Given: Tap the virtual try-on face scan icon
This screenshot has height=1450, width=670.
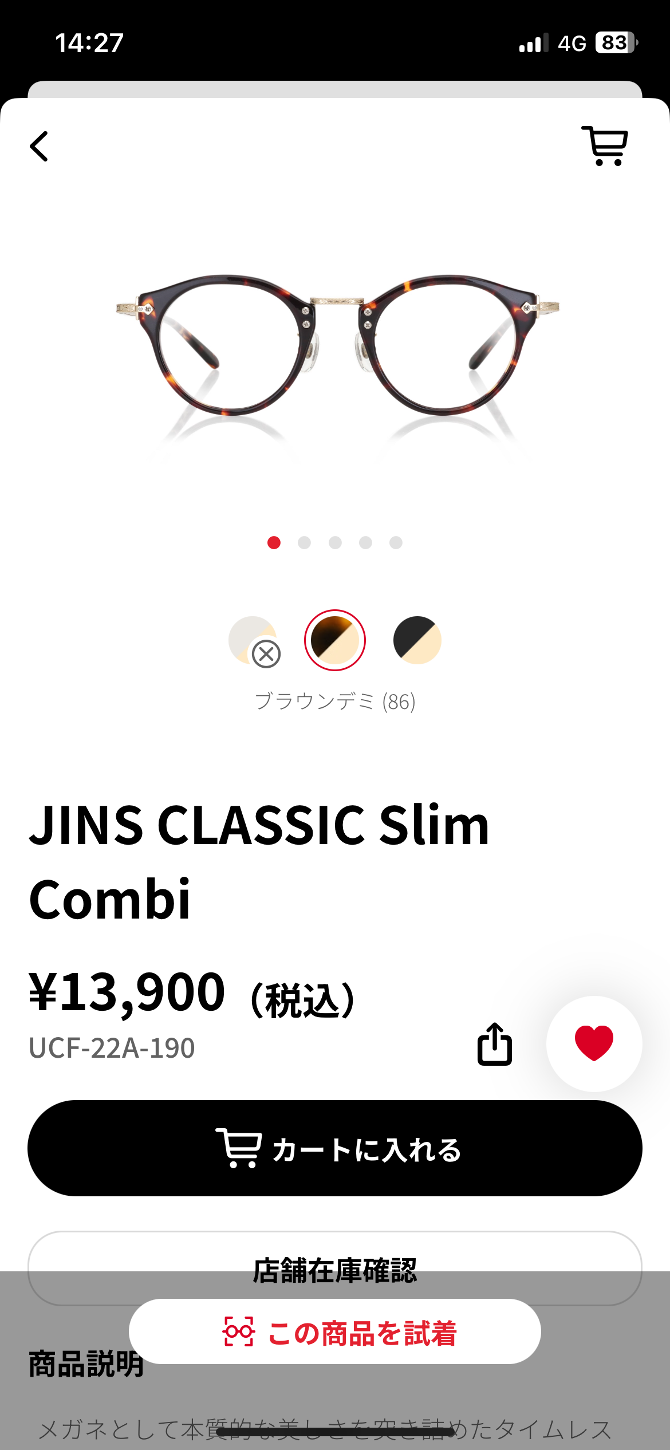Looking at the screenshot, I should click(x=238, y=1331).
